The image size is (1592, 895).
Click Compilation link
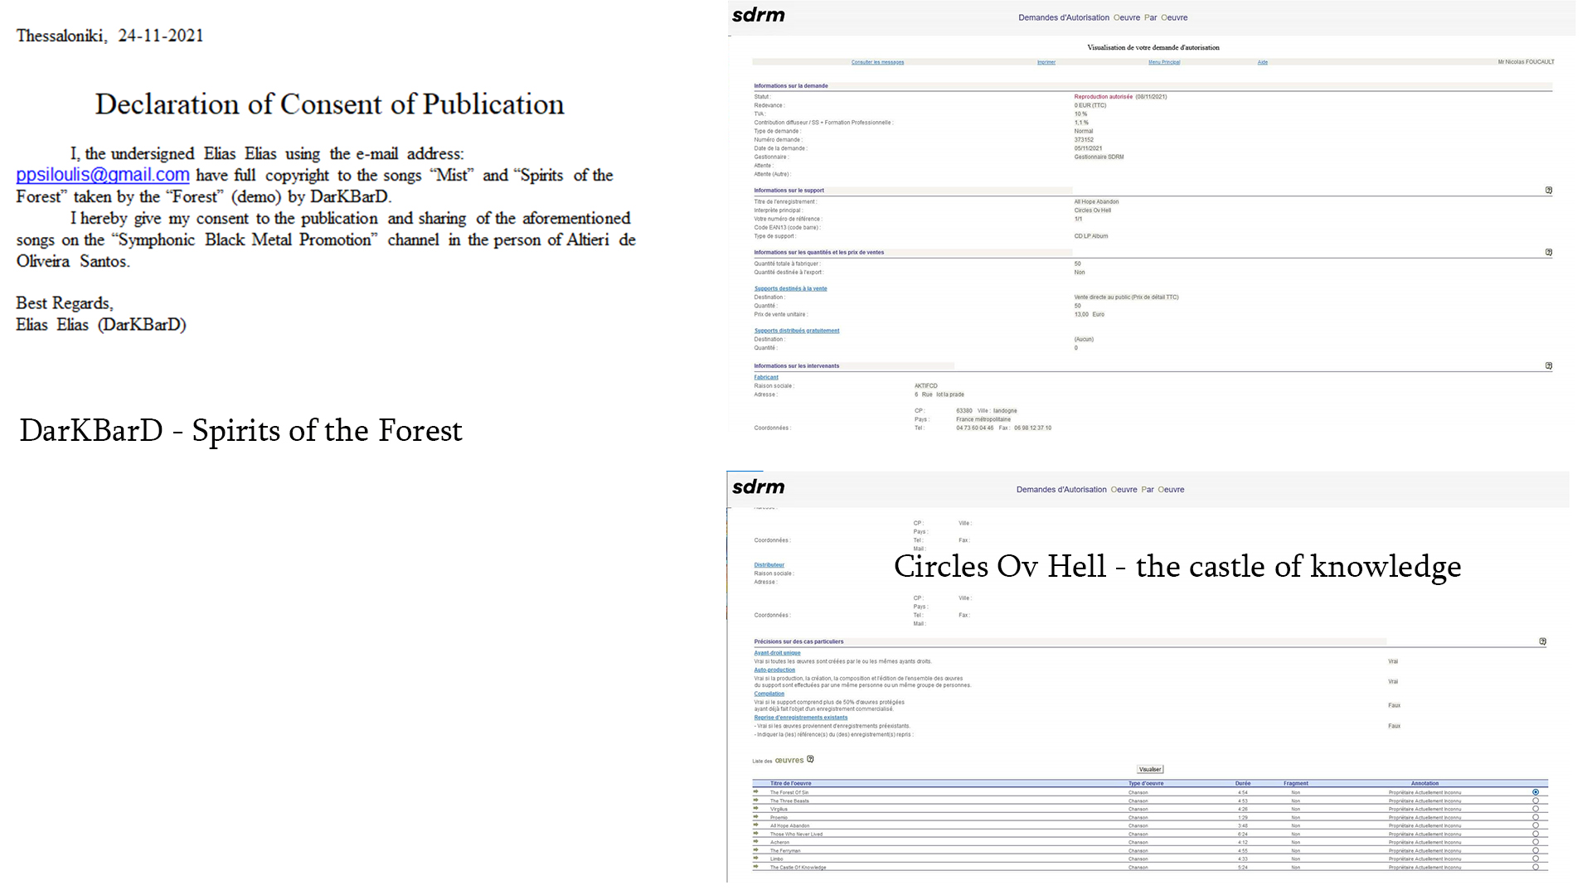(x=769, y=694)
